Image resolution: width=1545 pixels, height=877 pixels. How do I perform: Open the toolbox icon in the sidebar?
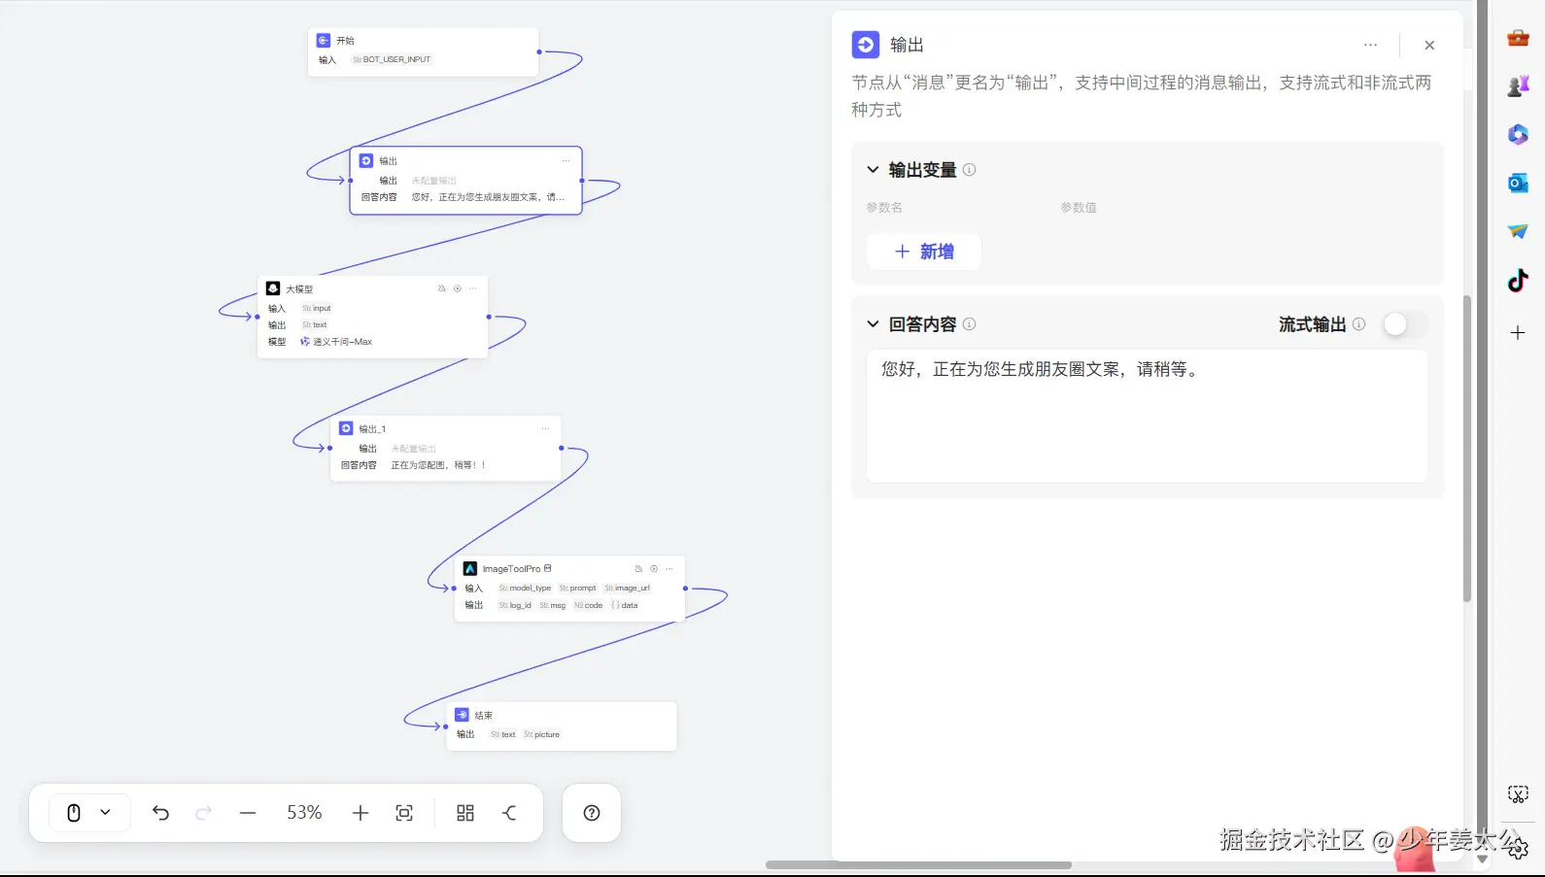click(x=1518, y=38)
